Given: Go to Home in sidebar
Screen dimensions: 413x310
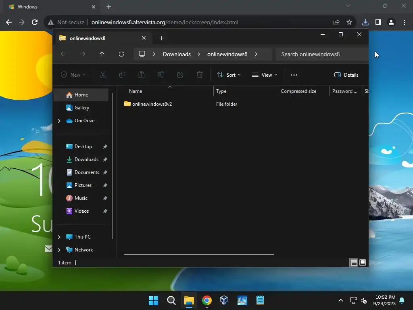Looking at the screenshot, I should click(81, 95).
